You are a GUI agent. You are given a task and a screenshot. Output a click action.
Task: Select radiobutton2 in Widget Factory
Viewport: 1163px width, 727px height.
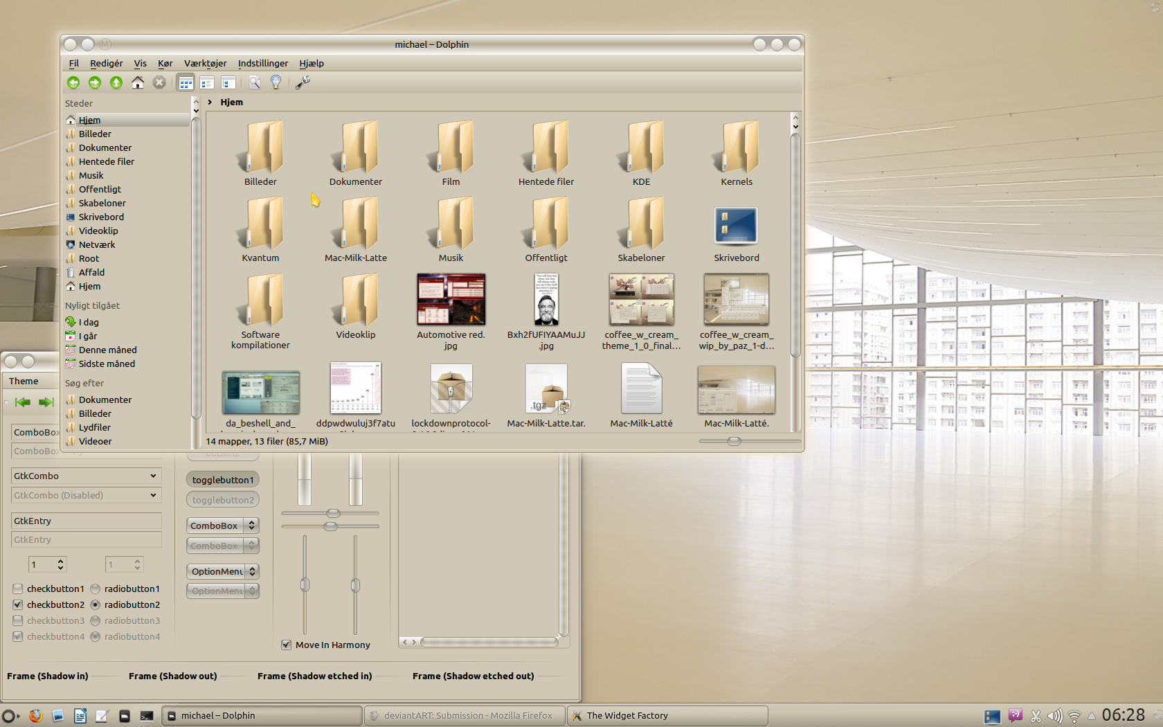coord(96,604)
